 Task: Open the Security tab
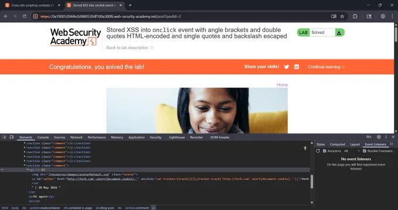point(156,137)
